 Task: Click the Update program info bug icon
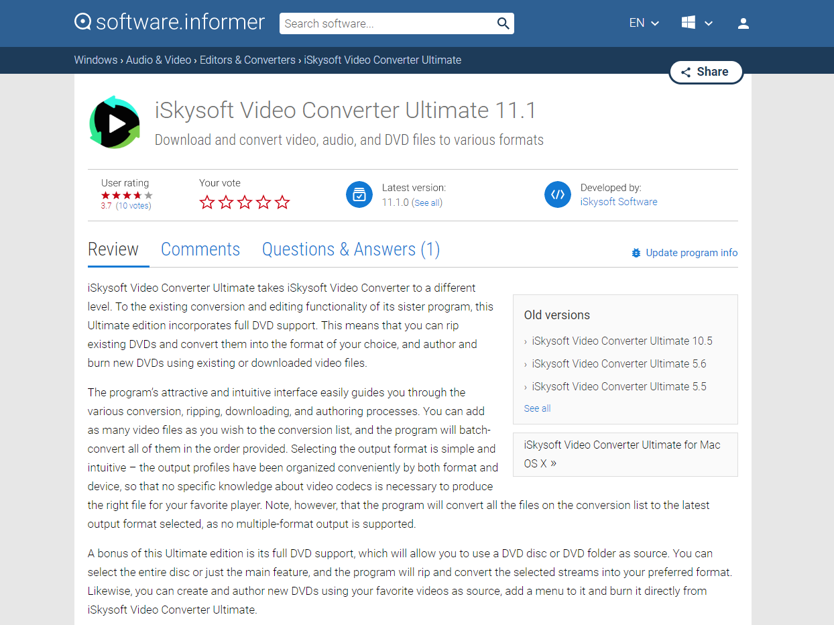click(x=636, y=253)
